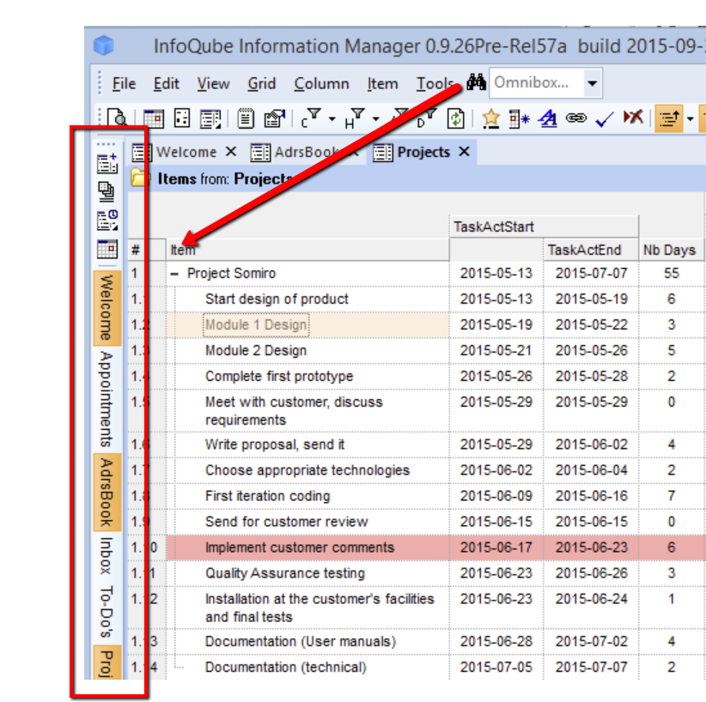Click the grid with clock icon in sidebar
The width and height of the screenshot is (706, 702).
point(107,220)
